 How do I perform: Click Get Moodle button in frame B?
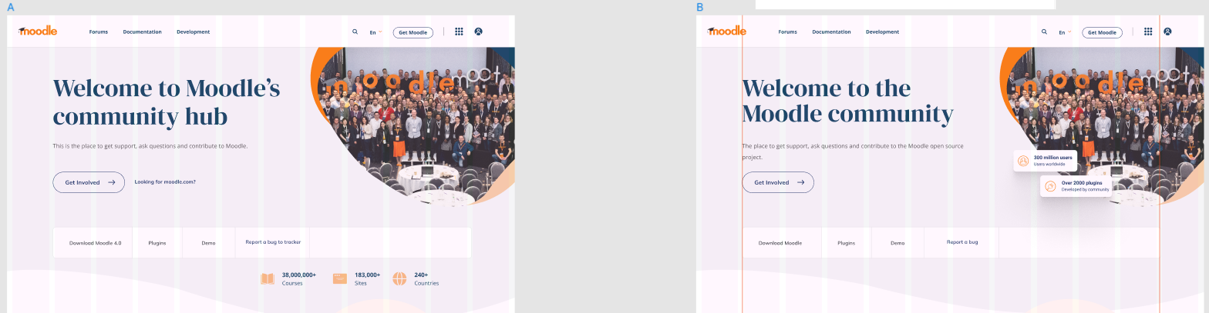[x=1103, y=32]
